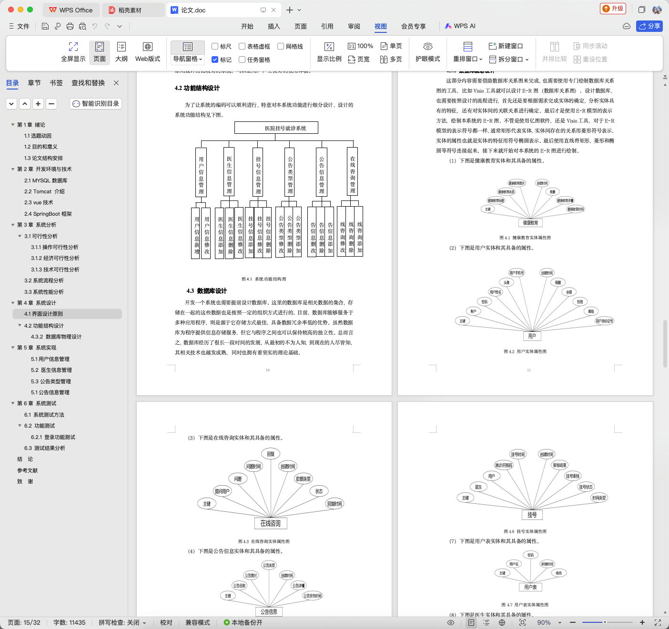Click the window tile icon beside 升级

(x=642, y=10)
